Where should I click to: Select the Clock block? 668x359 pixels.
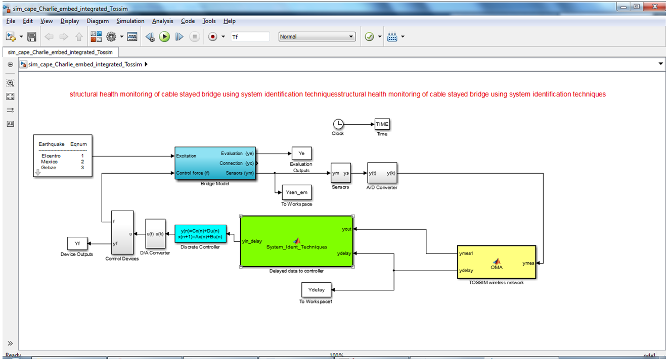coord(338,124)
